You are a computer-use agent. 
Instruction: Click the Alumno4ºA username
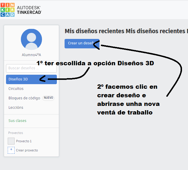[31, 55]
